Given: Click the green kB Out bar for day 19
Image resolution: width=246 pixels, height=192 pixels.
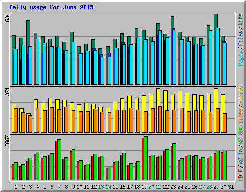Looking at the screenshot, I should pyautogui.click(x=146, y=158).
